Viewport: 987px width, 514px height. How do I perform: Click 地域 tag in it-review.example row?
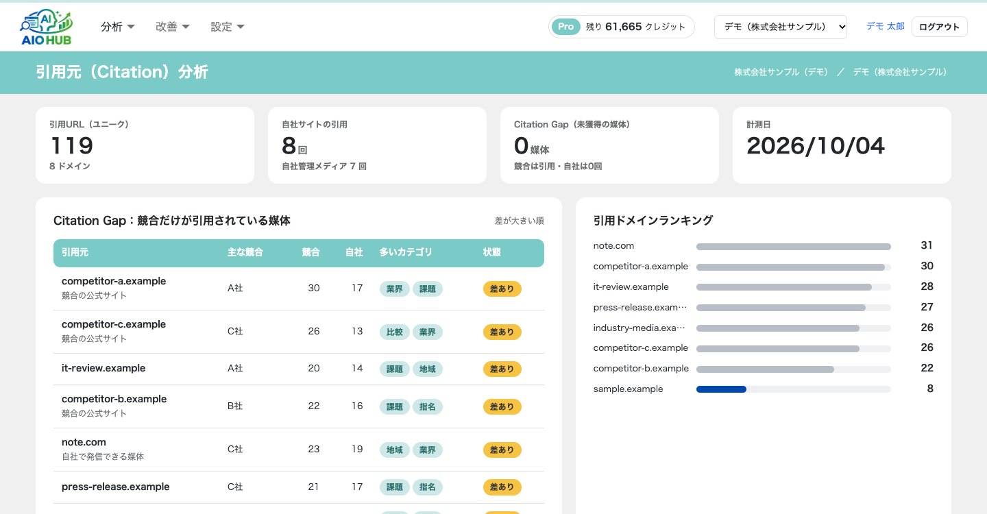click(428, 369)
